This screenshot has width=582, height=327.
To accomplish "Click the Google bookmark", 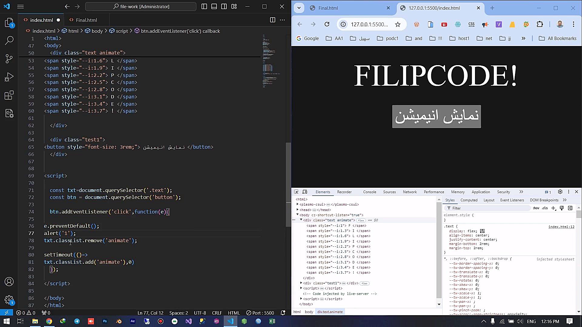I will [x=308, y=38].
